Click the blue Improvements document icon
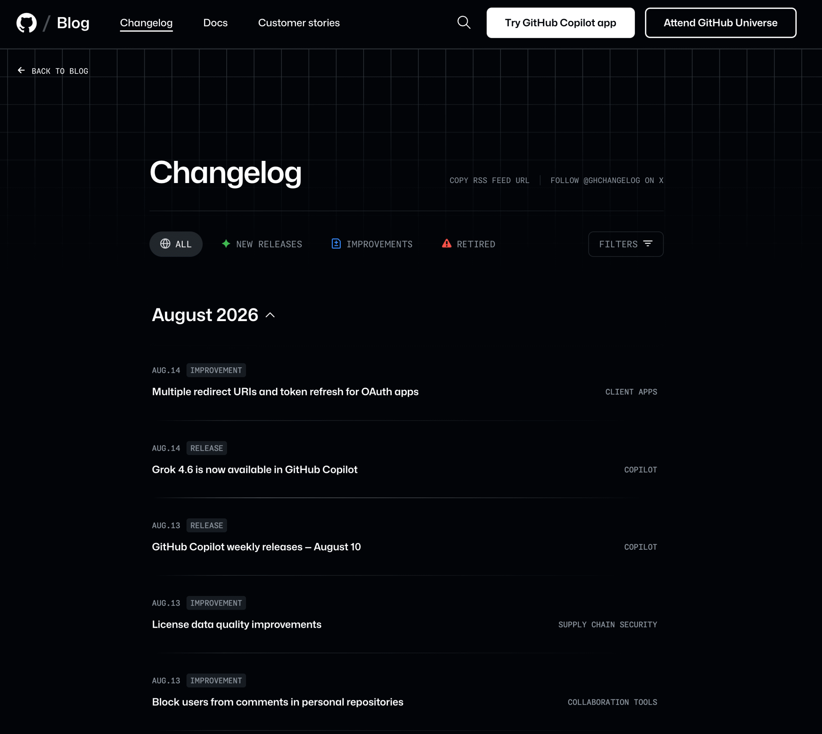This screenshot has width=822, height=734. [x=336, y=244]
